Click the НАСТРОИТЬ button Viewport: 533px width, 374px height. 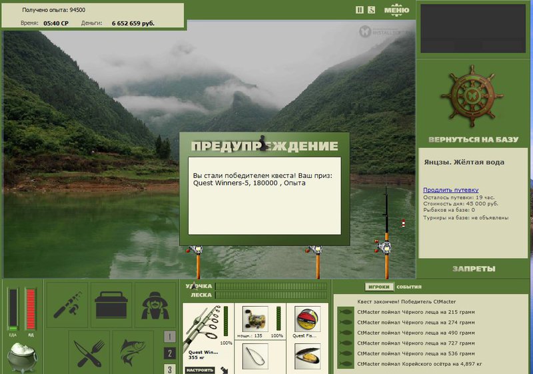pyautogui.click(x=200, y=370)
